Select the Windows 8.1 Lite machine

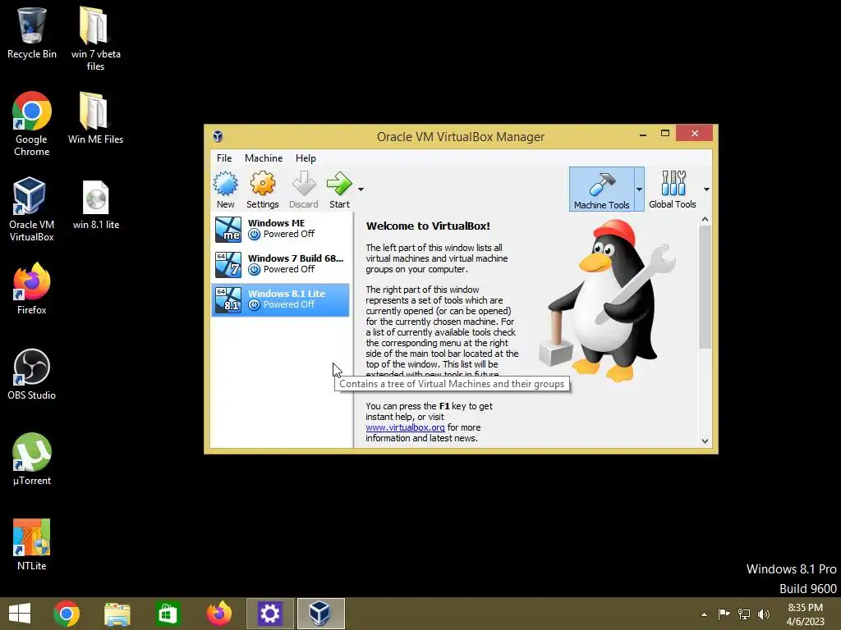(x=281, y=299)
